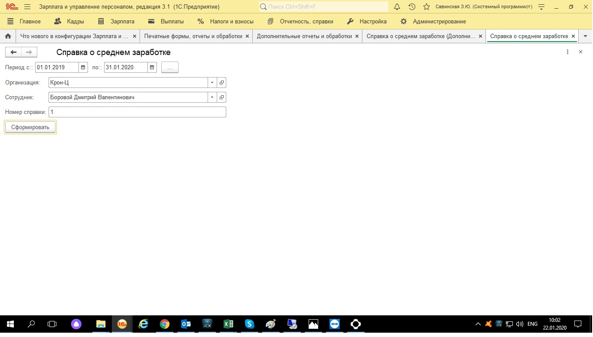Image resolution: width=593 pixels, height=337 pixels.
Task: Open the Кадры menu section
Action: 69,21
